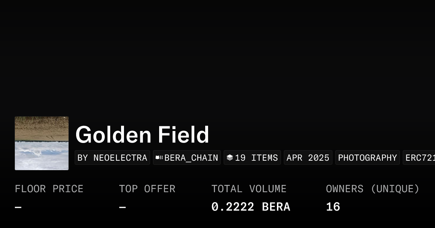Click the TOTAL VOLUME value 0.2222 BERA

[251, 206]
